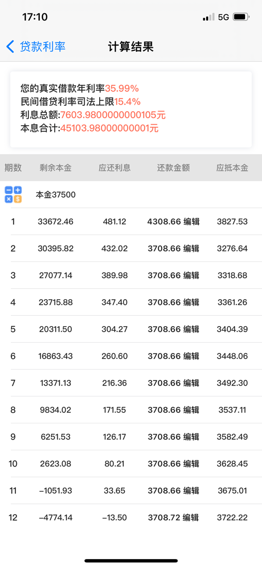
Task: Tap remaining principal 23715.88
Action: pyautogui.click(x=55, y=303)
